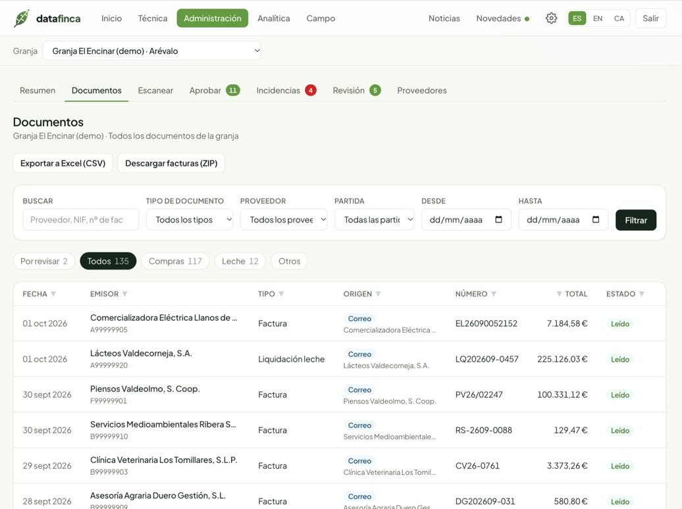This screenshot has width=682, height=509.
Task: Open the Proveedor filter dropdown
Action: pyautogui.click(x=284, y=220)
